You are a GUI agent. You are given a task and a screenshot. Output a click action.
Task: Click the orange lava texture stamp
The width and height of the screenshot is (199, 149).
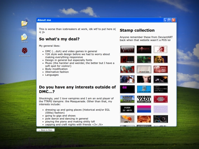(x=144, y=119)
